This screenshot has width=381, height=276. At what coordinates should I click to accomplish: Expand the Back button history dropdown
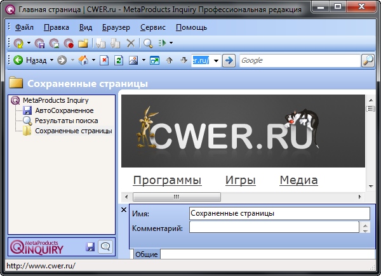pos(51,61)
